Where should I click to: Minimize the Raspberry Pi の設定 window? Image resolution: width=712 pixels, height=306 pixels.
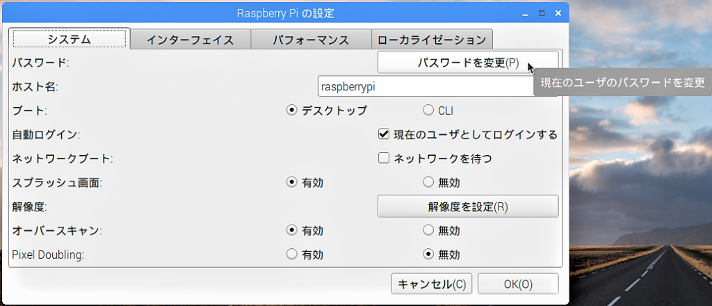click(x=526, y=14)
